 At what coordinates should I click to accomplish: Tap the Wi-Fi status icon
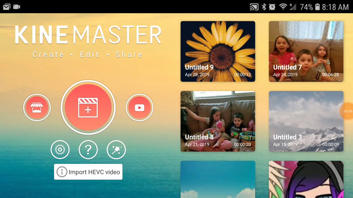(283, 7)
